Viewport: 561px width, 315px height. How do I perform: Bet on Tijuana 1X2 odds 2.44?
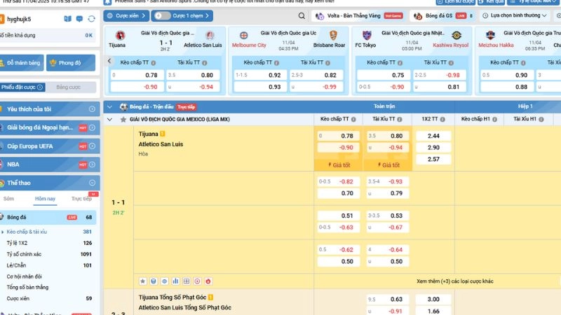(x=433, y=136)
